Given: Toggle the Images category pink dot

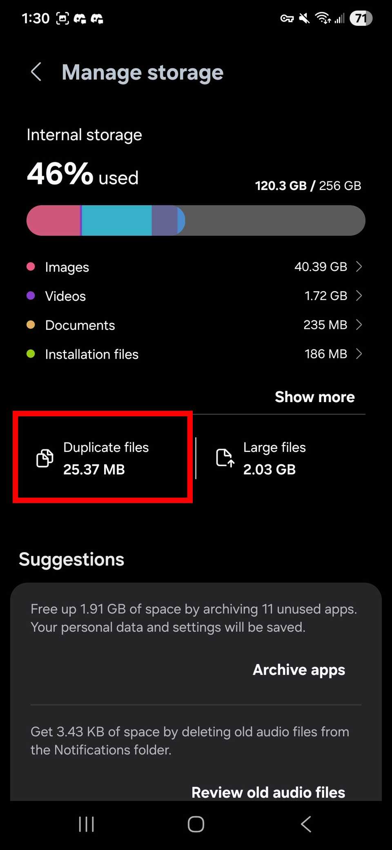Looking at the screenshot, I should (31, 266).
